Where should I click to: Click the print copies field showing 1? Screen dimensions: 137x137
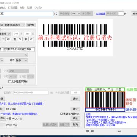pos(121,14)
